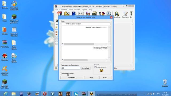The width and height of the screenshot is (171, 96).
Task: Open the Help menu in WinRAR
Action: pyautogui.click(x=91, y=10)
